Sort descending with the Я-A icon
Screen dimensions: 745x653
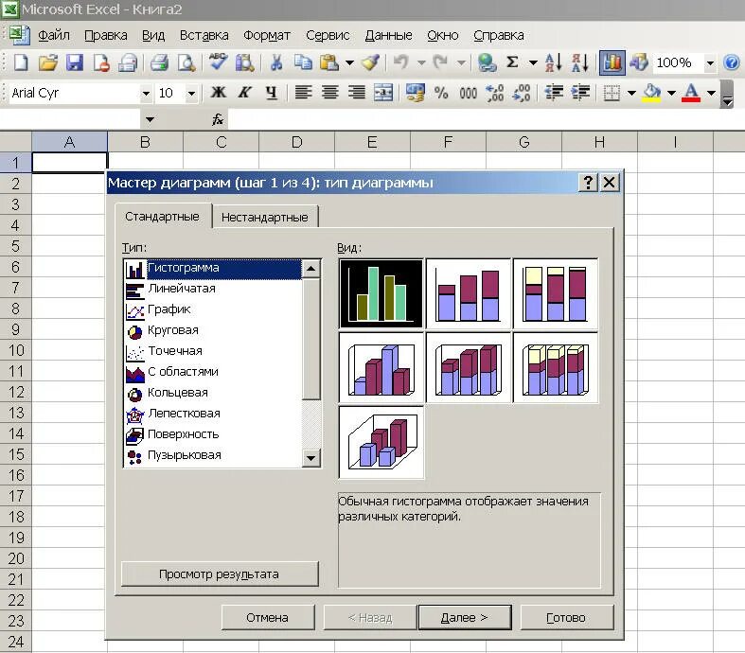pos(580,62)
